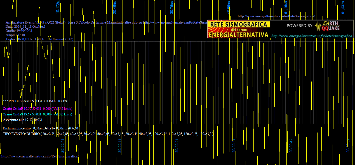Click the '40,969s' time marker at top
This screenshot has height=165, width=355.
pos(229,8)
